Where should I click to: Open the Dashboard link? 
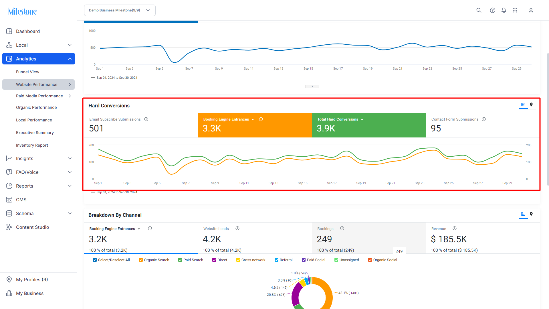point(28,31)
